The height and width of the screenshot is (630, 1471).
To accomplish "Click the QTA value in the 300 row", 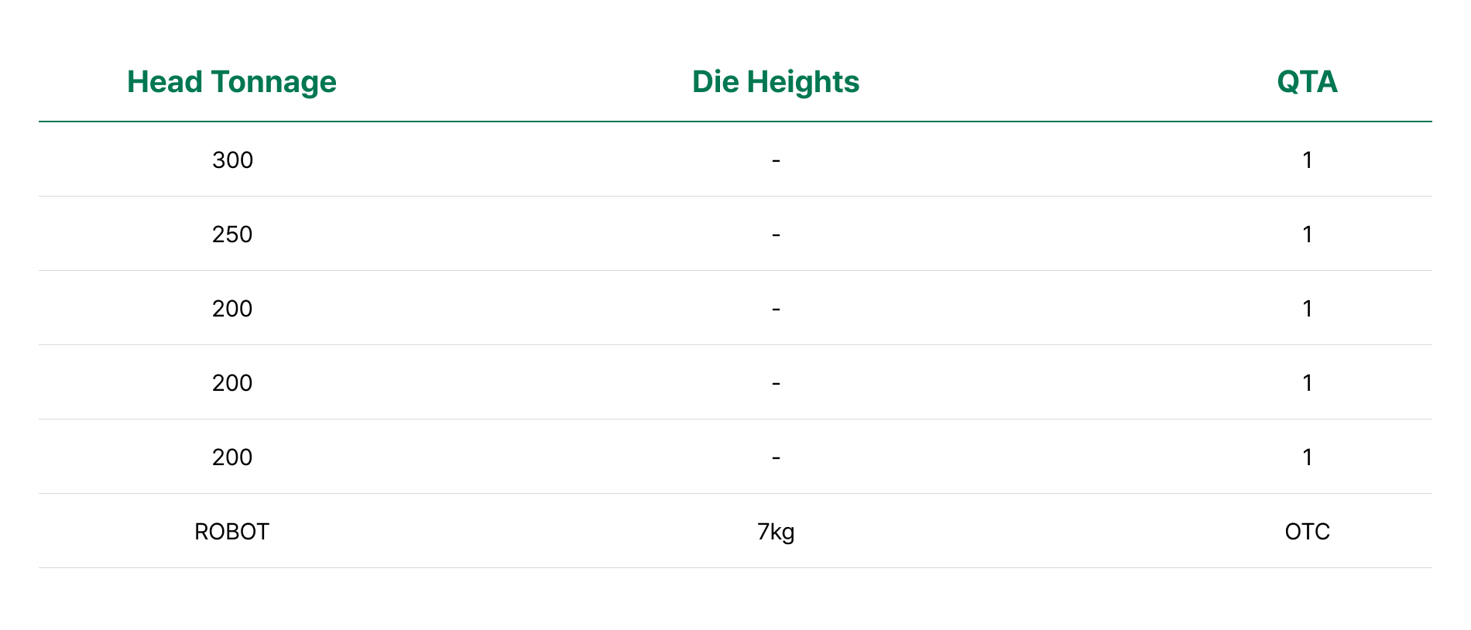I will [1307, 160].
